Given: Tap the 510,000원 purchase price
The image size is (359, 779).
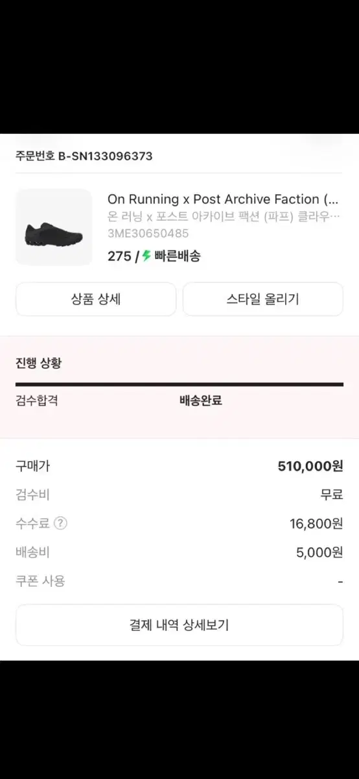Looking at the screenshot, I should [310, 466].
